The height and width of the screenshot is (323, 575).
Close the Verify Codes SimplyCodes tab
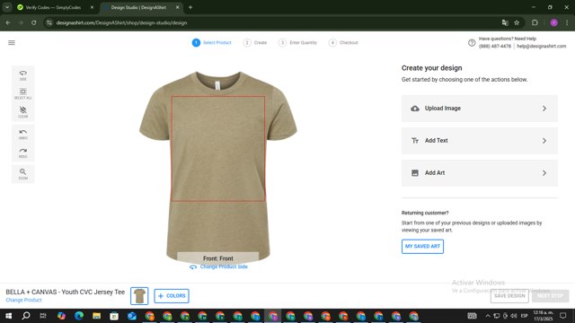tap(92, 7)
